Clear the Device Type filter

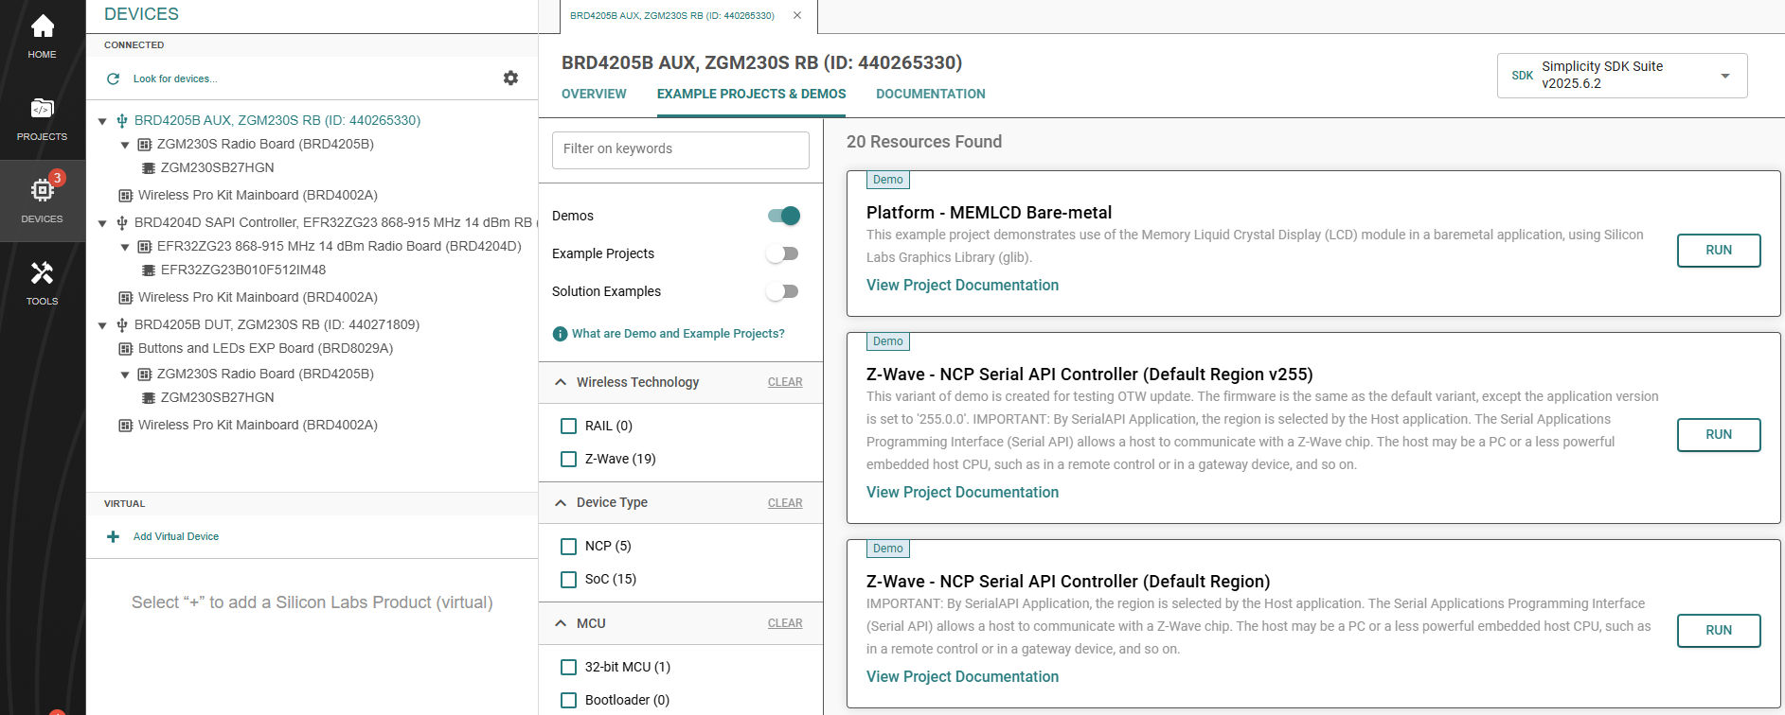tap(785, 503)
